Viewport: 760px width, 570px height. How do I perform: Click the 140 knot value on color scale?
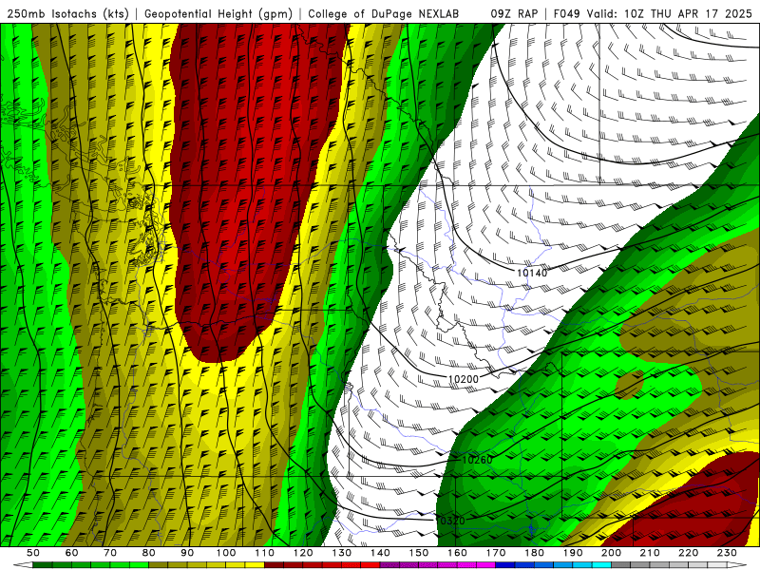click(380, 553)
